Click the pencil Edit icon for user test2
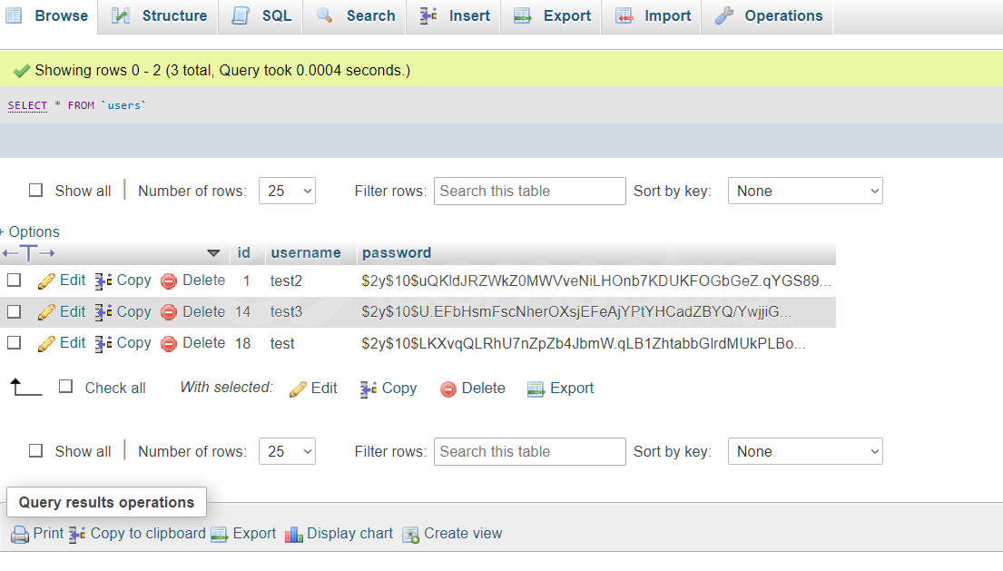The image size is (1003, 571). tap(46, 281)
